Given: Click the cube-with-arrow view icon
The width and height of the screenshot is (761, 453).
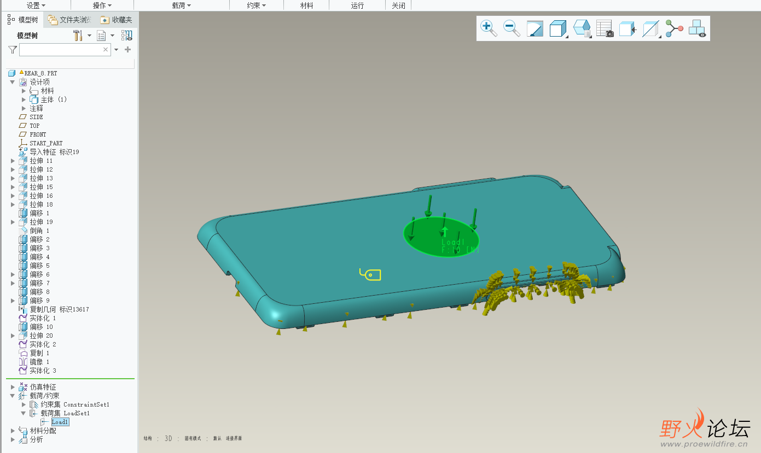Looking at the screenshot, I should click(628, 28).
